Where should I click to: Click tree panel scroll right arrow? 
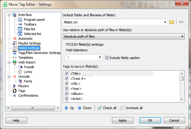58,108
